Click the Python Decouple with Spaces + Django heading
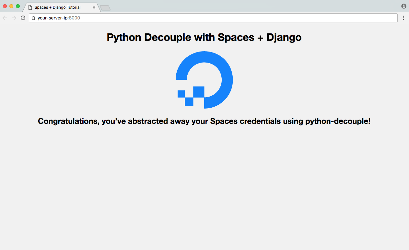 [204, 37]
